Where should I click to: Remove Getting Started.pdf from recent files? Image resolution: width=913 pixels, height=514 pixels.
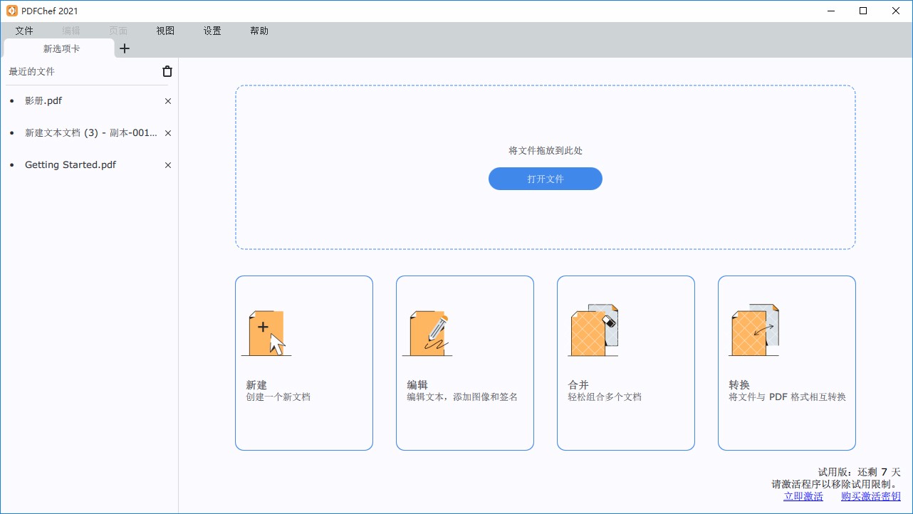click(x=167, y=164)
